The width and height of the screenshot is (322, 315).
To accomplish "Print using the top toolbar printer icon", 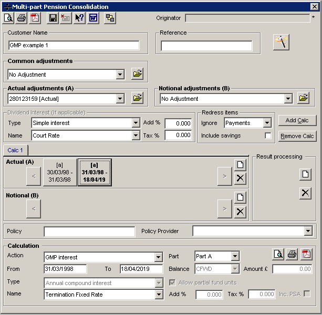I will [x=22, y=18].
